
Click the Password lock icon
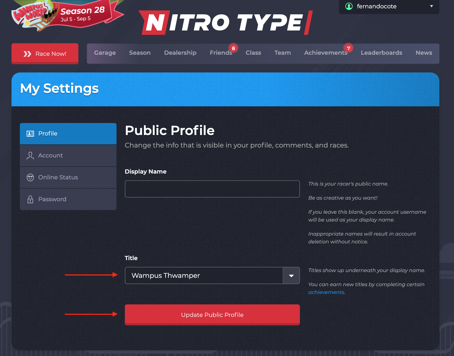coord(30,199)
